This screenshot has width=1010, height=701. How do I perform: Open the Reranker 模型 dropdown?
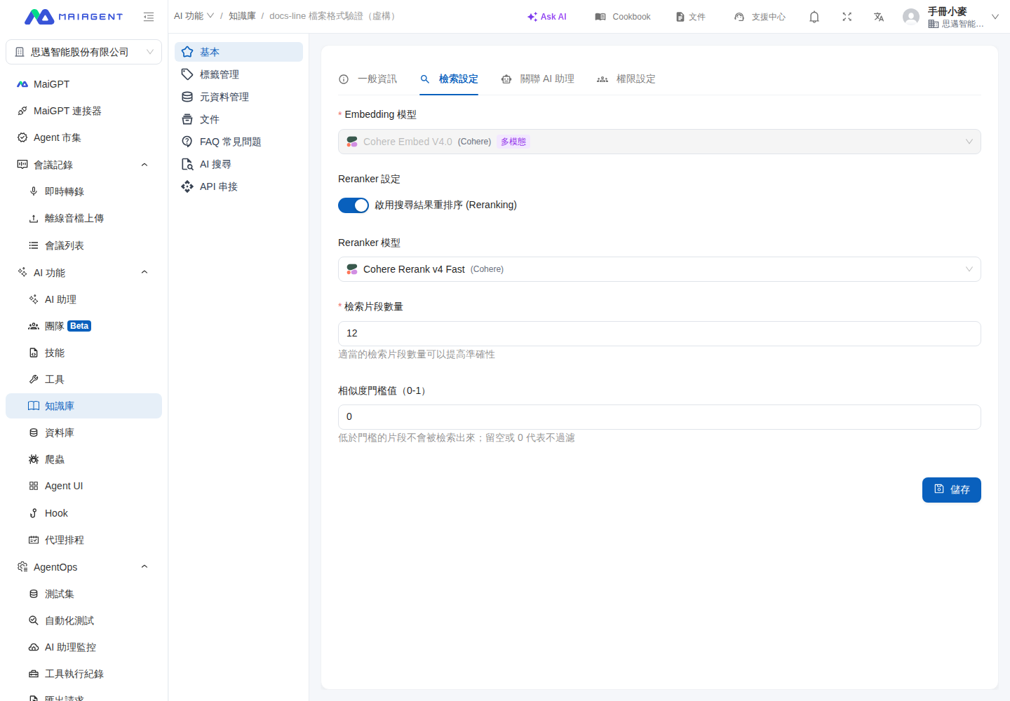coord(659,269)
